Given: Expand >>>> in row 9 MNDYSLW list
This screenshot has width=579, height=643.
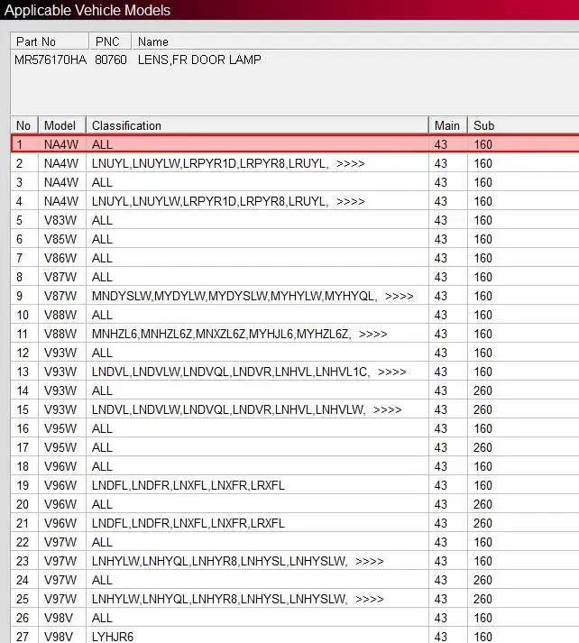Looking at the screenshot, I should click(x=399, y=296).
